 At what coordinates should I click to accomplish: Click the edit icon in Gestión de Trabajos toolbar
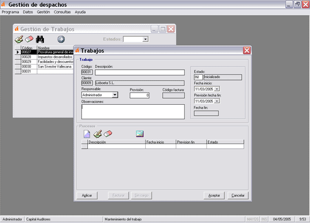tap(19, 39)
